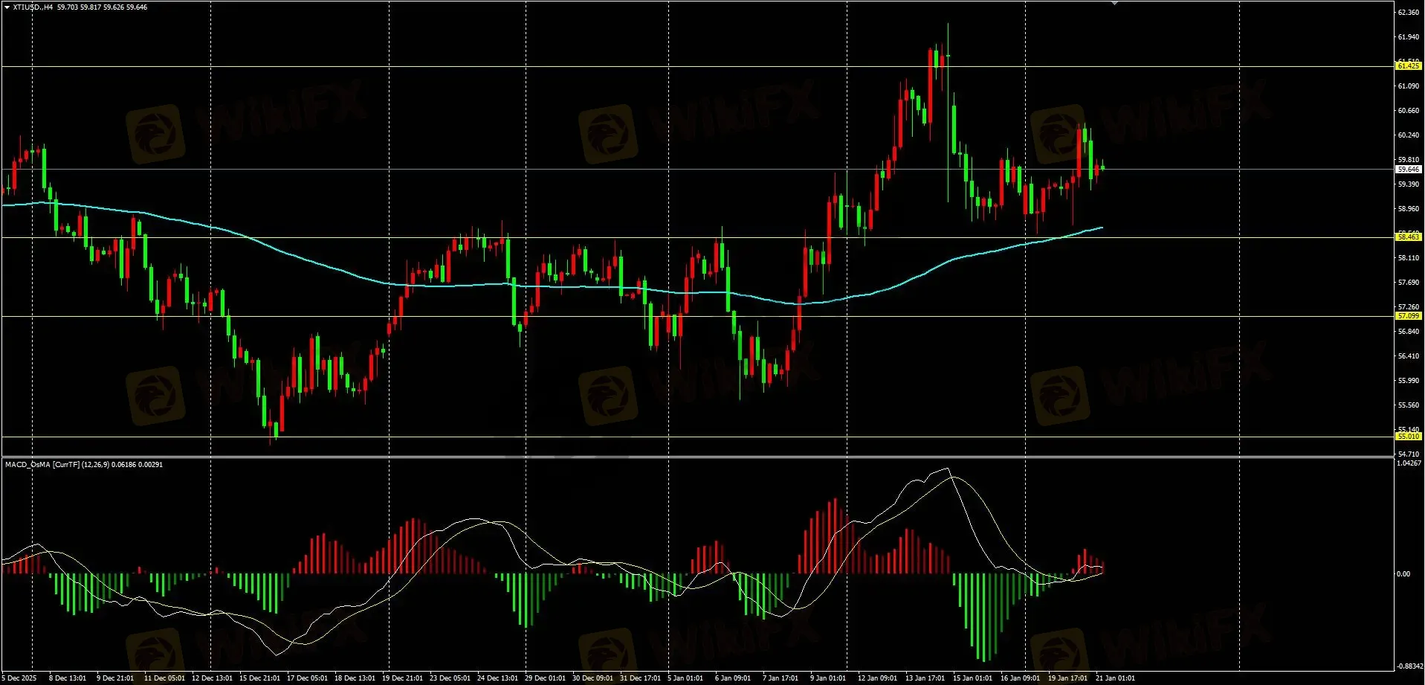This screenshot has height=685, width=1425.
Task: Click the MACD_OsMA indicator label
Action: 84,464
